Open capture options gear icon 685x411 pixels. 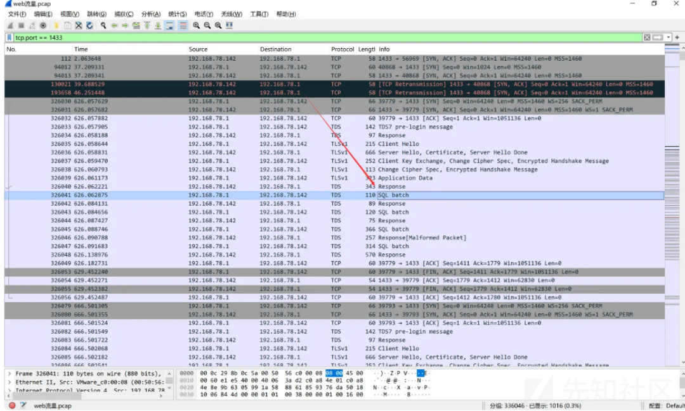click(43, 26)
